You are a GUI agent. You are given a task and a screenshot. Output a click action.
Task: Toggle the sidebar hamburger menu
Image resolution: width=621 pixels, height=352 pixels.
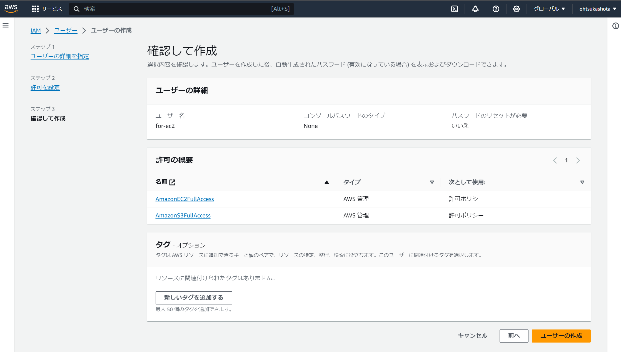tap(6, 26)
